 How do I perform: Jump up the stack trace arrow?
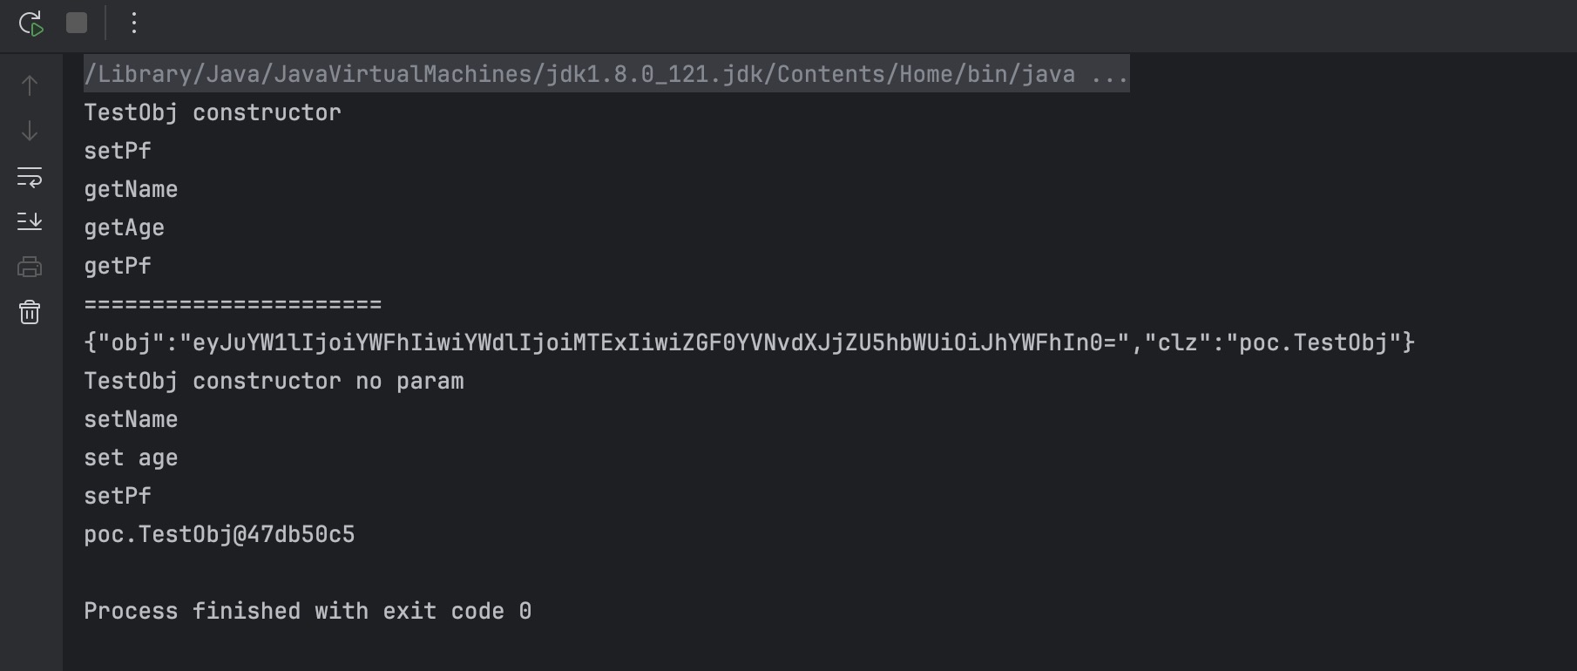point(30,85)
